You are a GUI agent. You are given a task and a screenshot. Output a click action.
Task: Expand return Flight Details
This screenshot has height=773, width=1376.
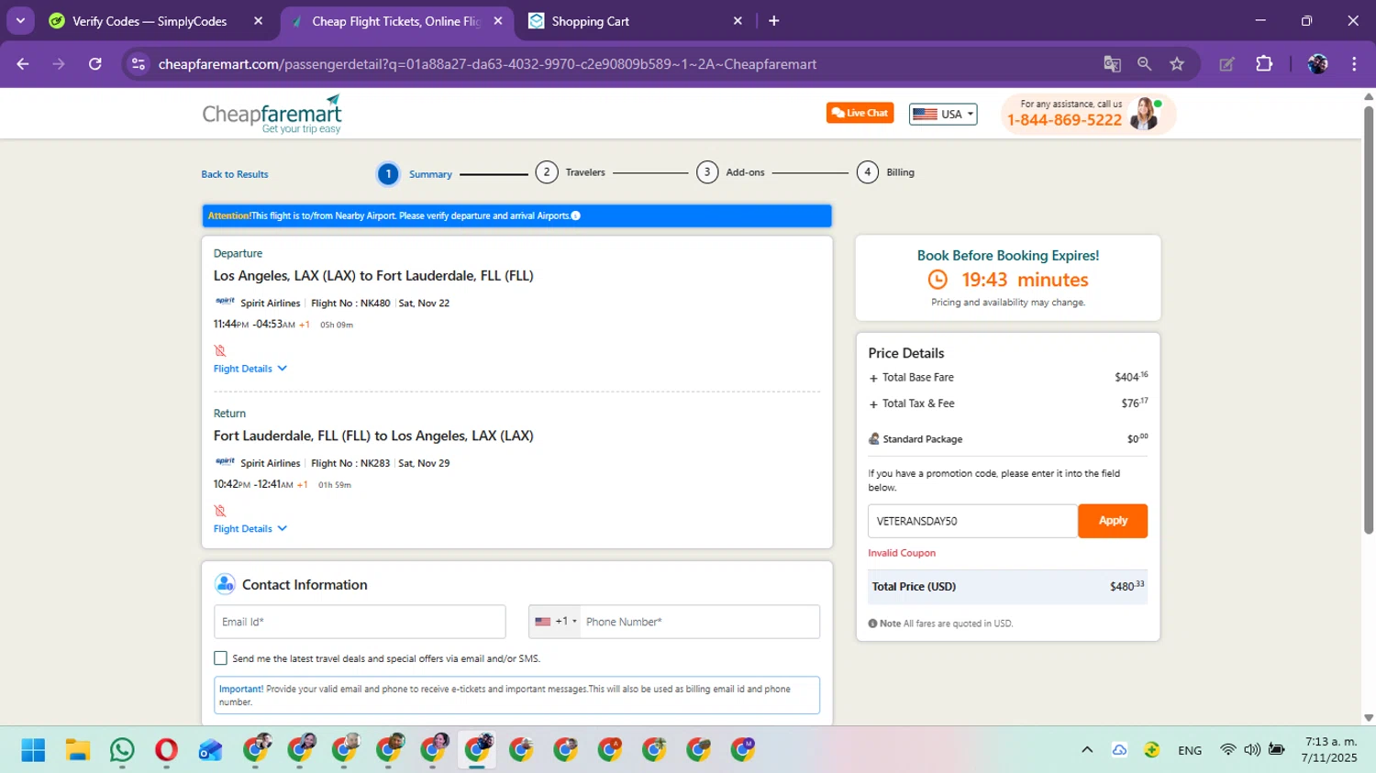pos(250,529)
